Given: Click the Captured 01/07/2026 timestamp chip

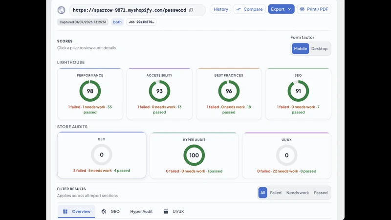Looking at the screenshot, I should 83,22.
